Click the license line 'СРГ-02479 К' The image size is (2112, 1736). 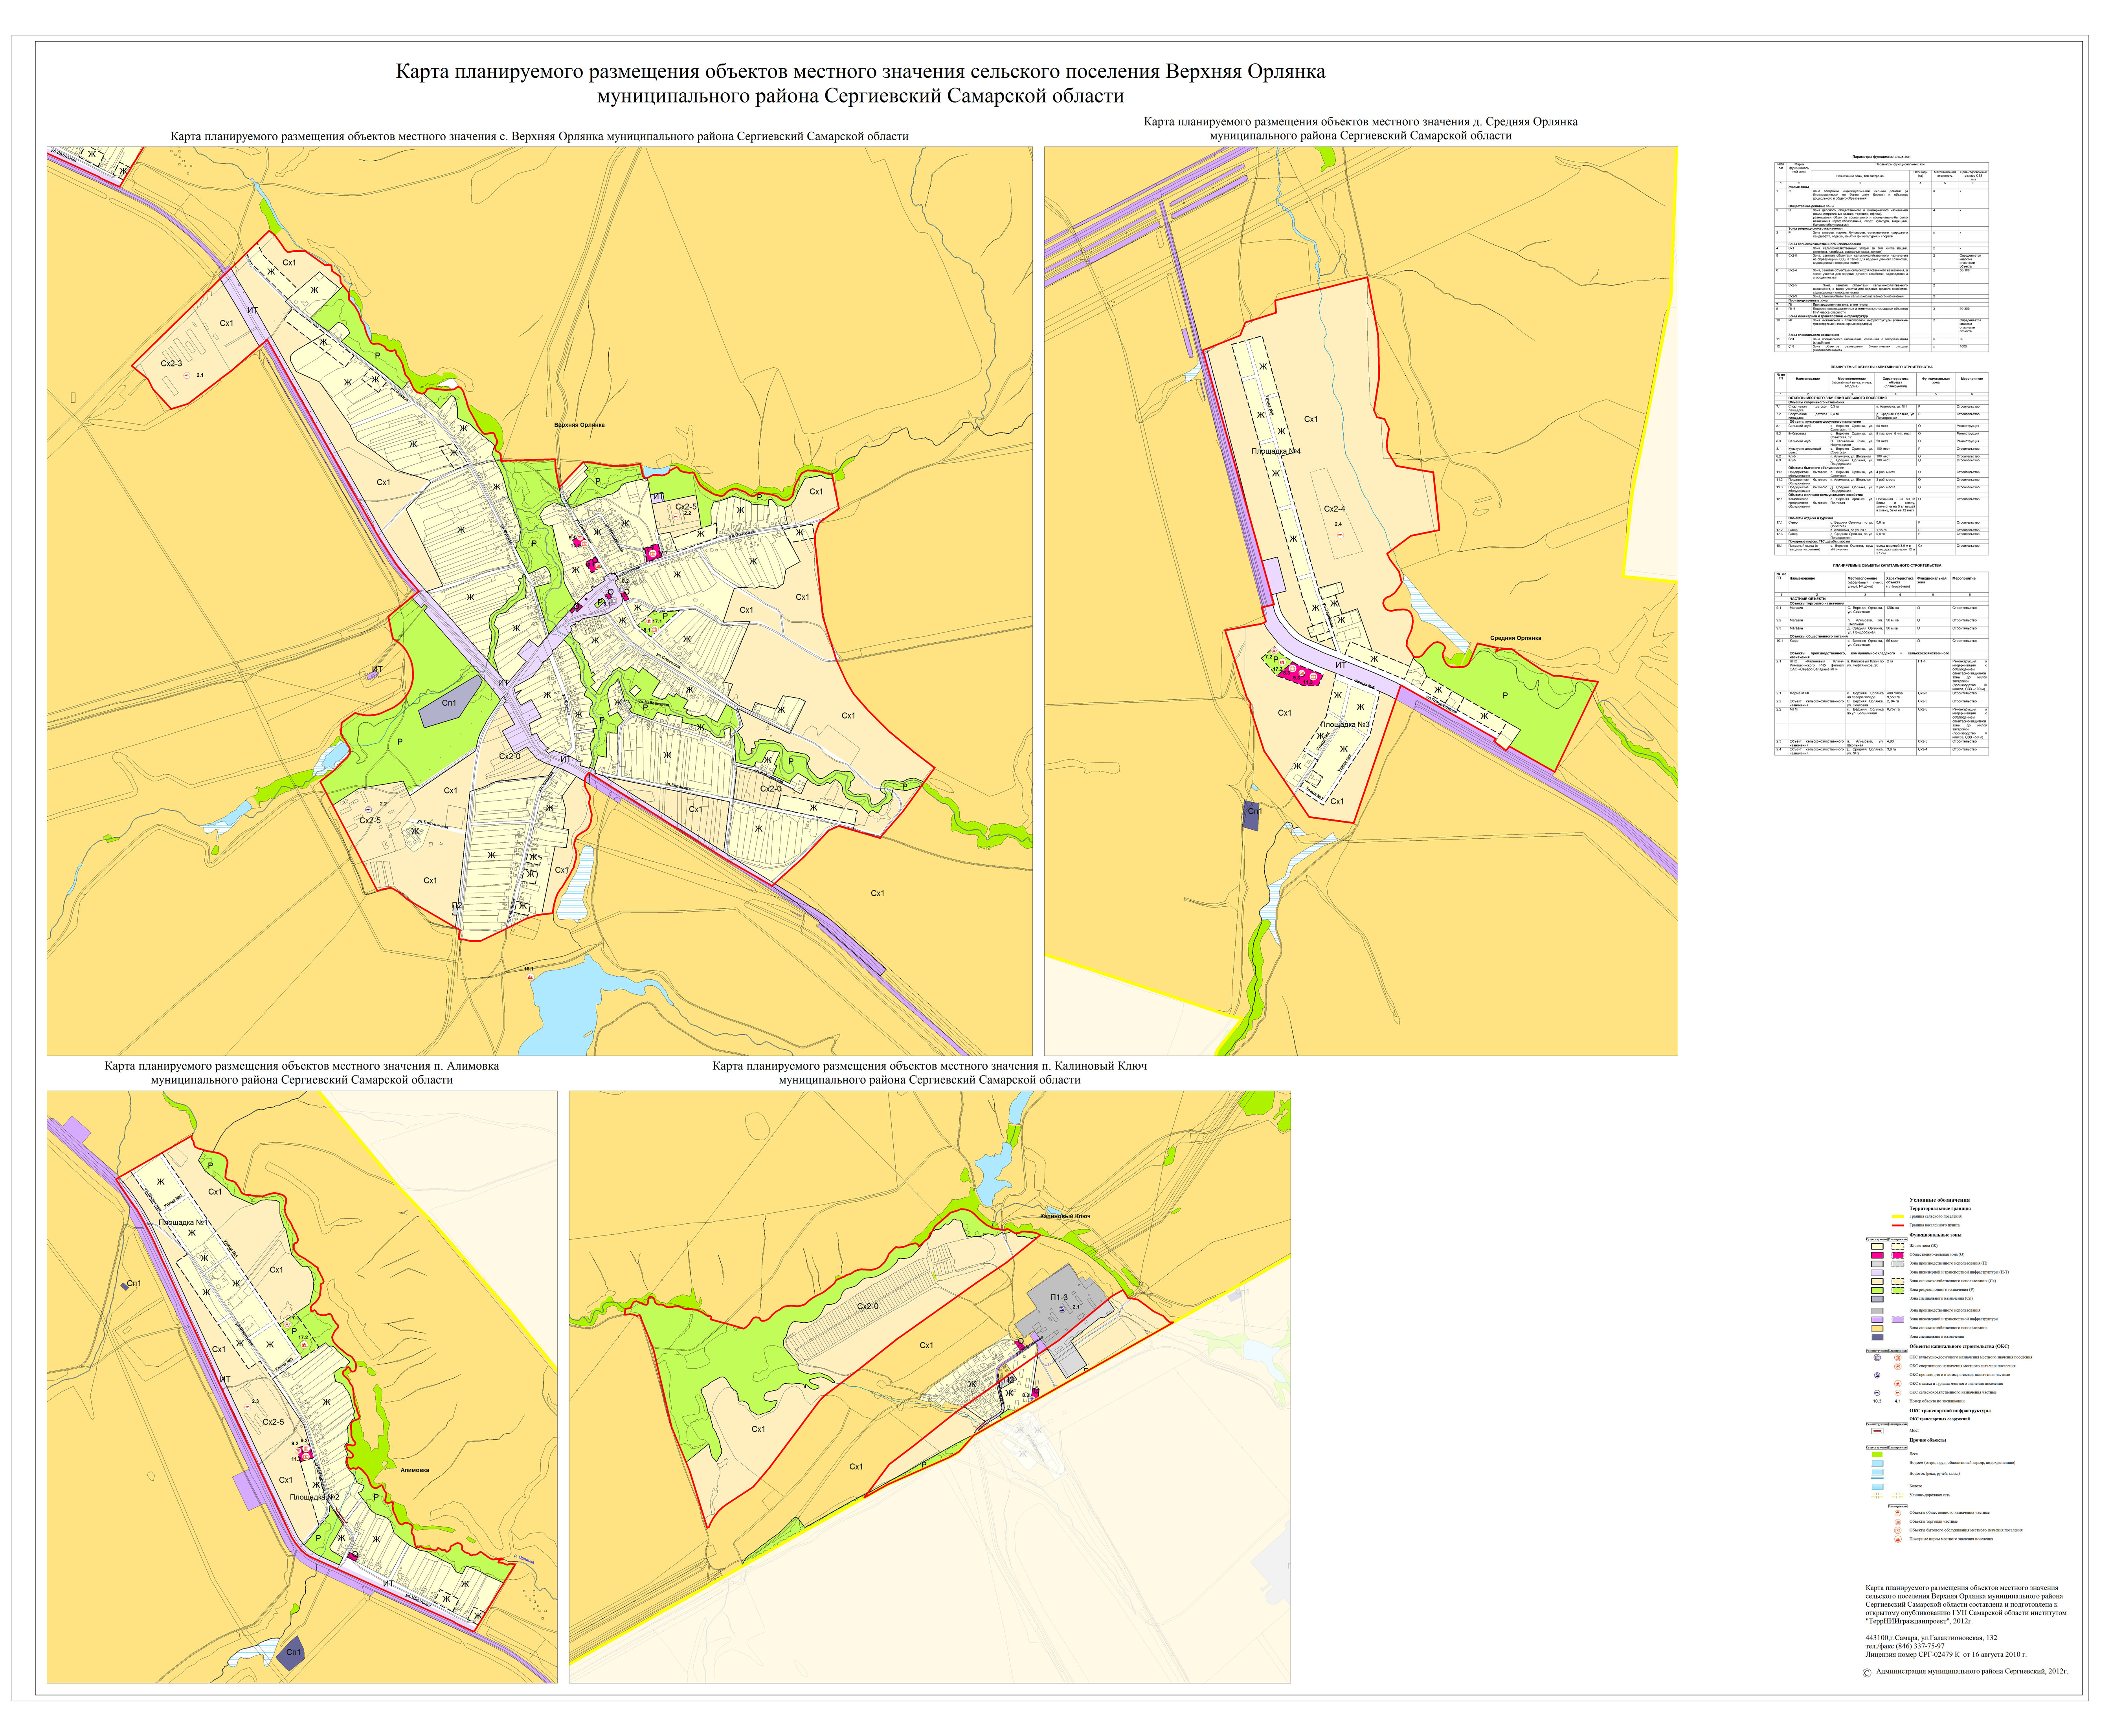(x=1939, y=1655)
